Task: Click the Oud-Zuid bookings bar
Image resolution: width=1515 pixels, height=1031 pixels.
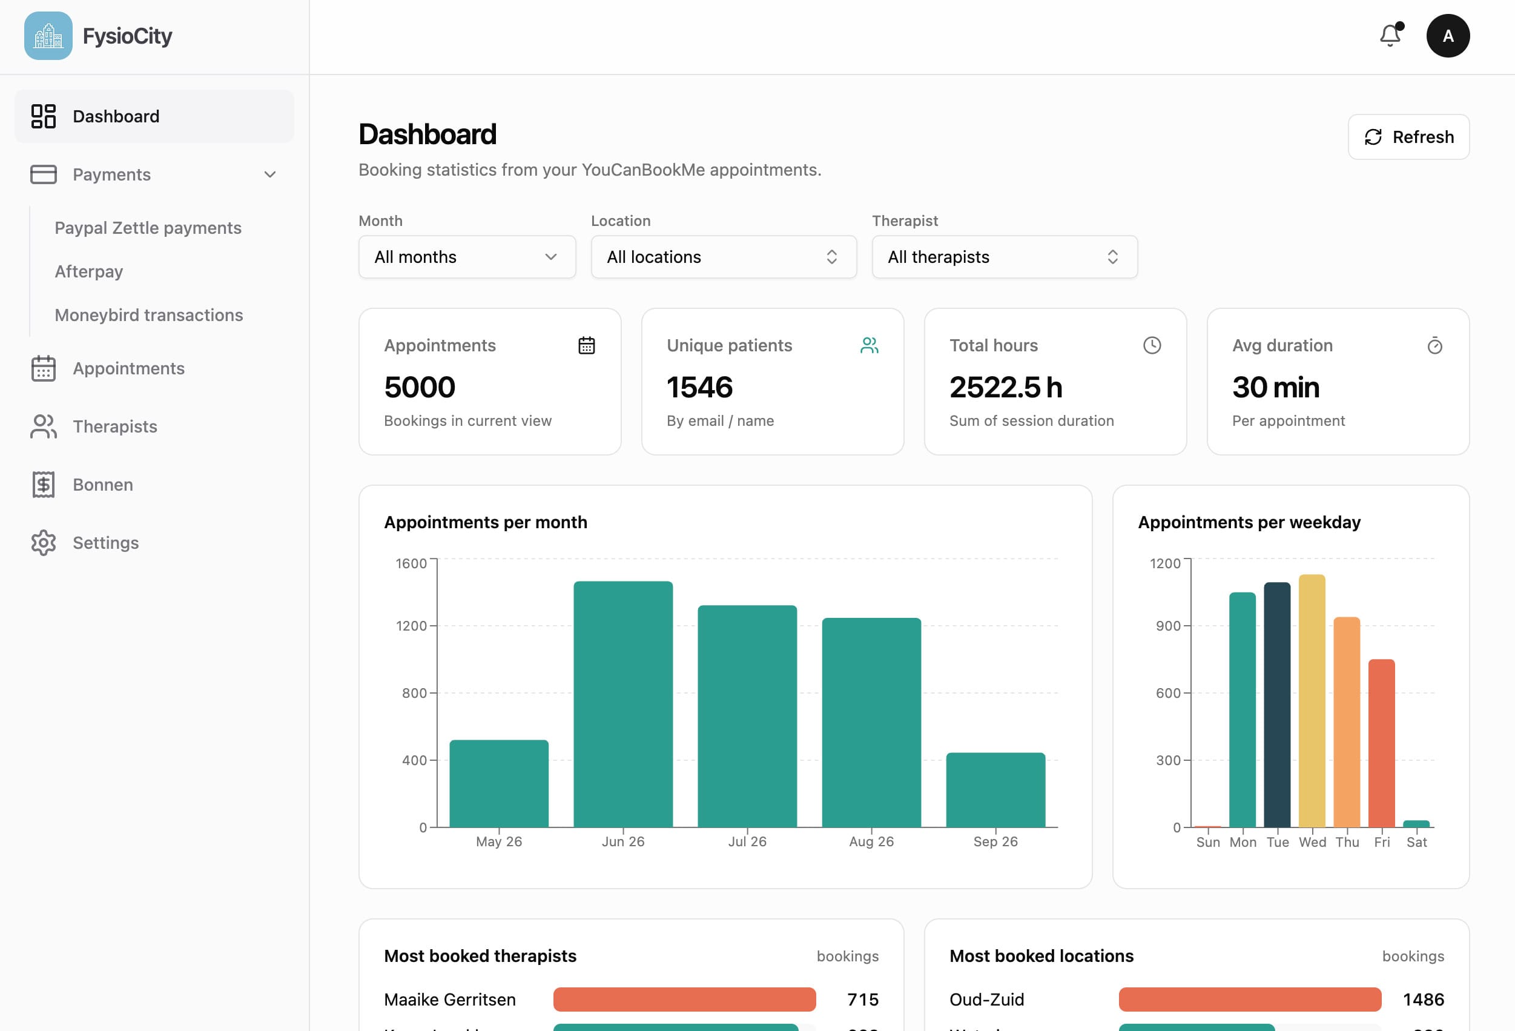Action: tap(1250, 999)
